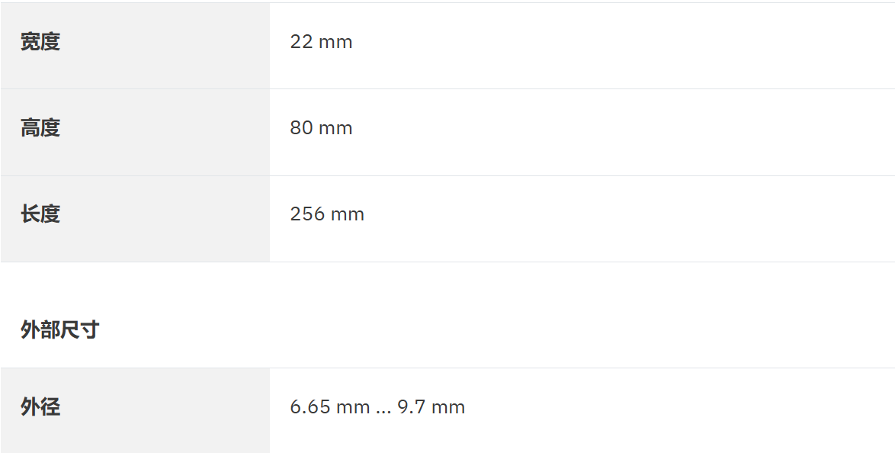Click the 寸 character in 外部尺寸 heading
The width and height of the screenshot is (895, 453).
pos(89,330)
